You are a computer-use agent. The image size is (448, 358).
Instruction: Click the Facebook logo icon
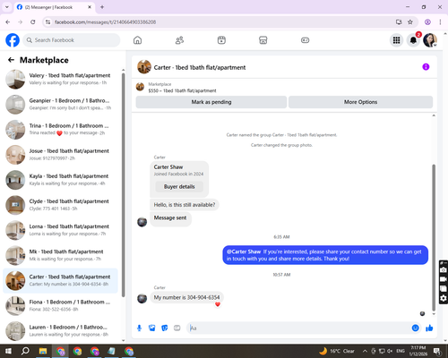pos(13,40)
